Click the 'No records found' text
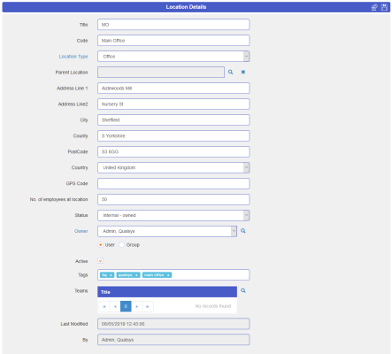This screenshot has width=392, height=354. (213, 306)
